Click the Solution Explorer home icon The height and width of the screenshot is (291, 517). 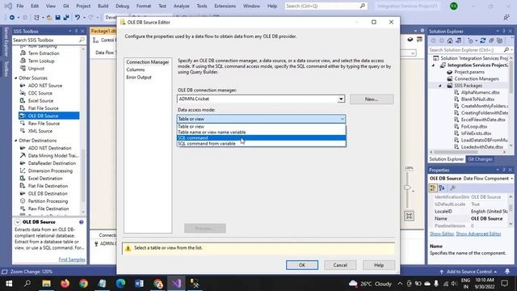coord(450,40)
